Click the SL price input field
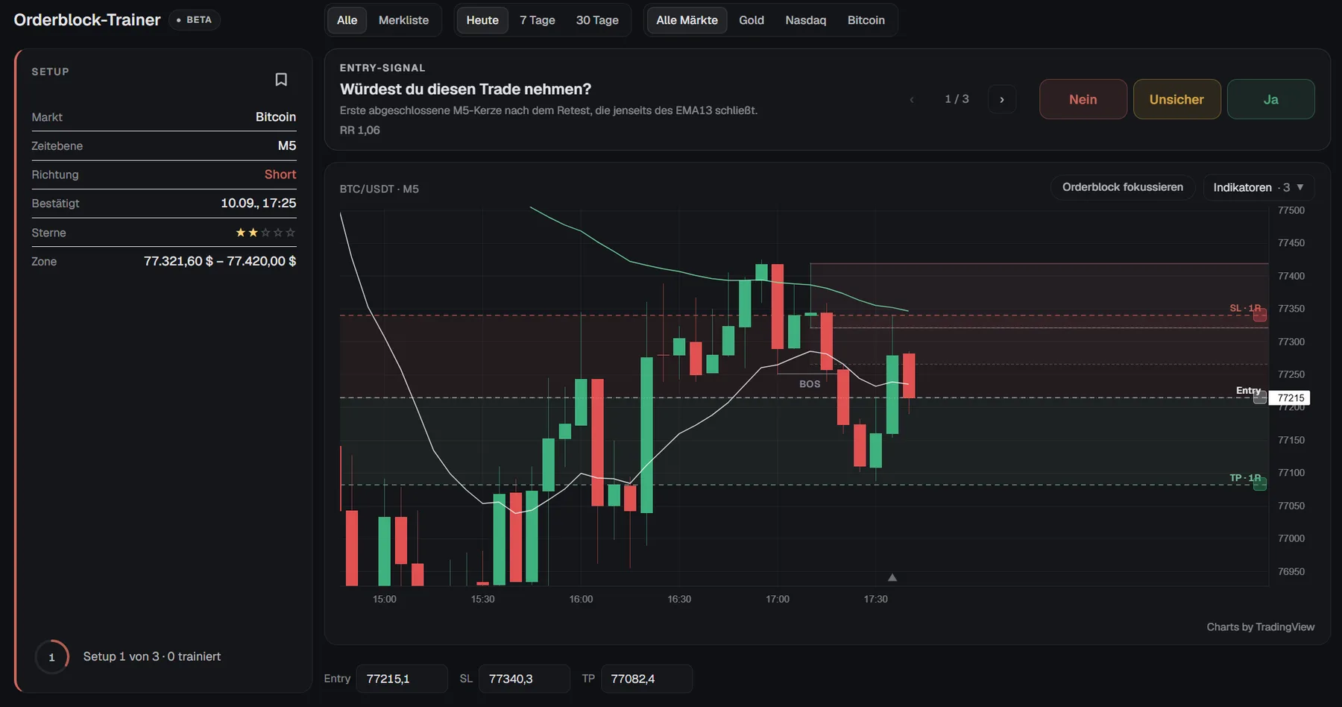The width and height of the screenshot is (1342, 707). coord(524,679)
